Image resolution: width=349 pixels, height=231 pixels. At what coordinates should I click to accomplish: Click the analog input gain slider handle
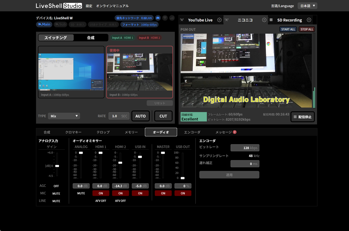click(57, 166)
